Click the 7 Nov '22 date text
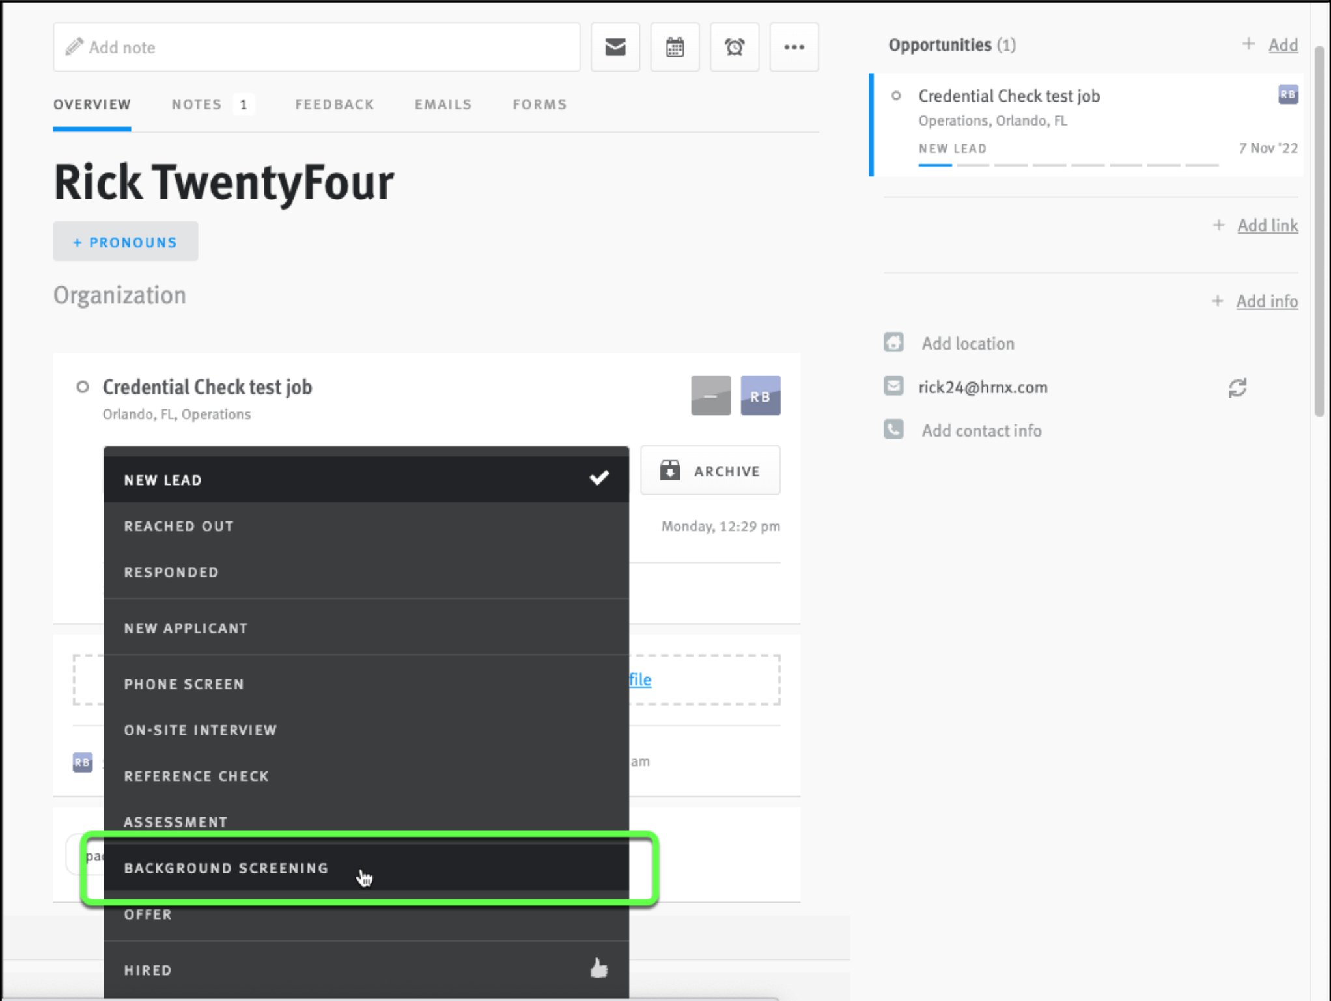The image size is (1331, 1001). pos(1267,148)
